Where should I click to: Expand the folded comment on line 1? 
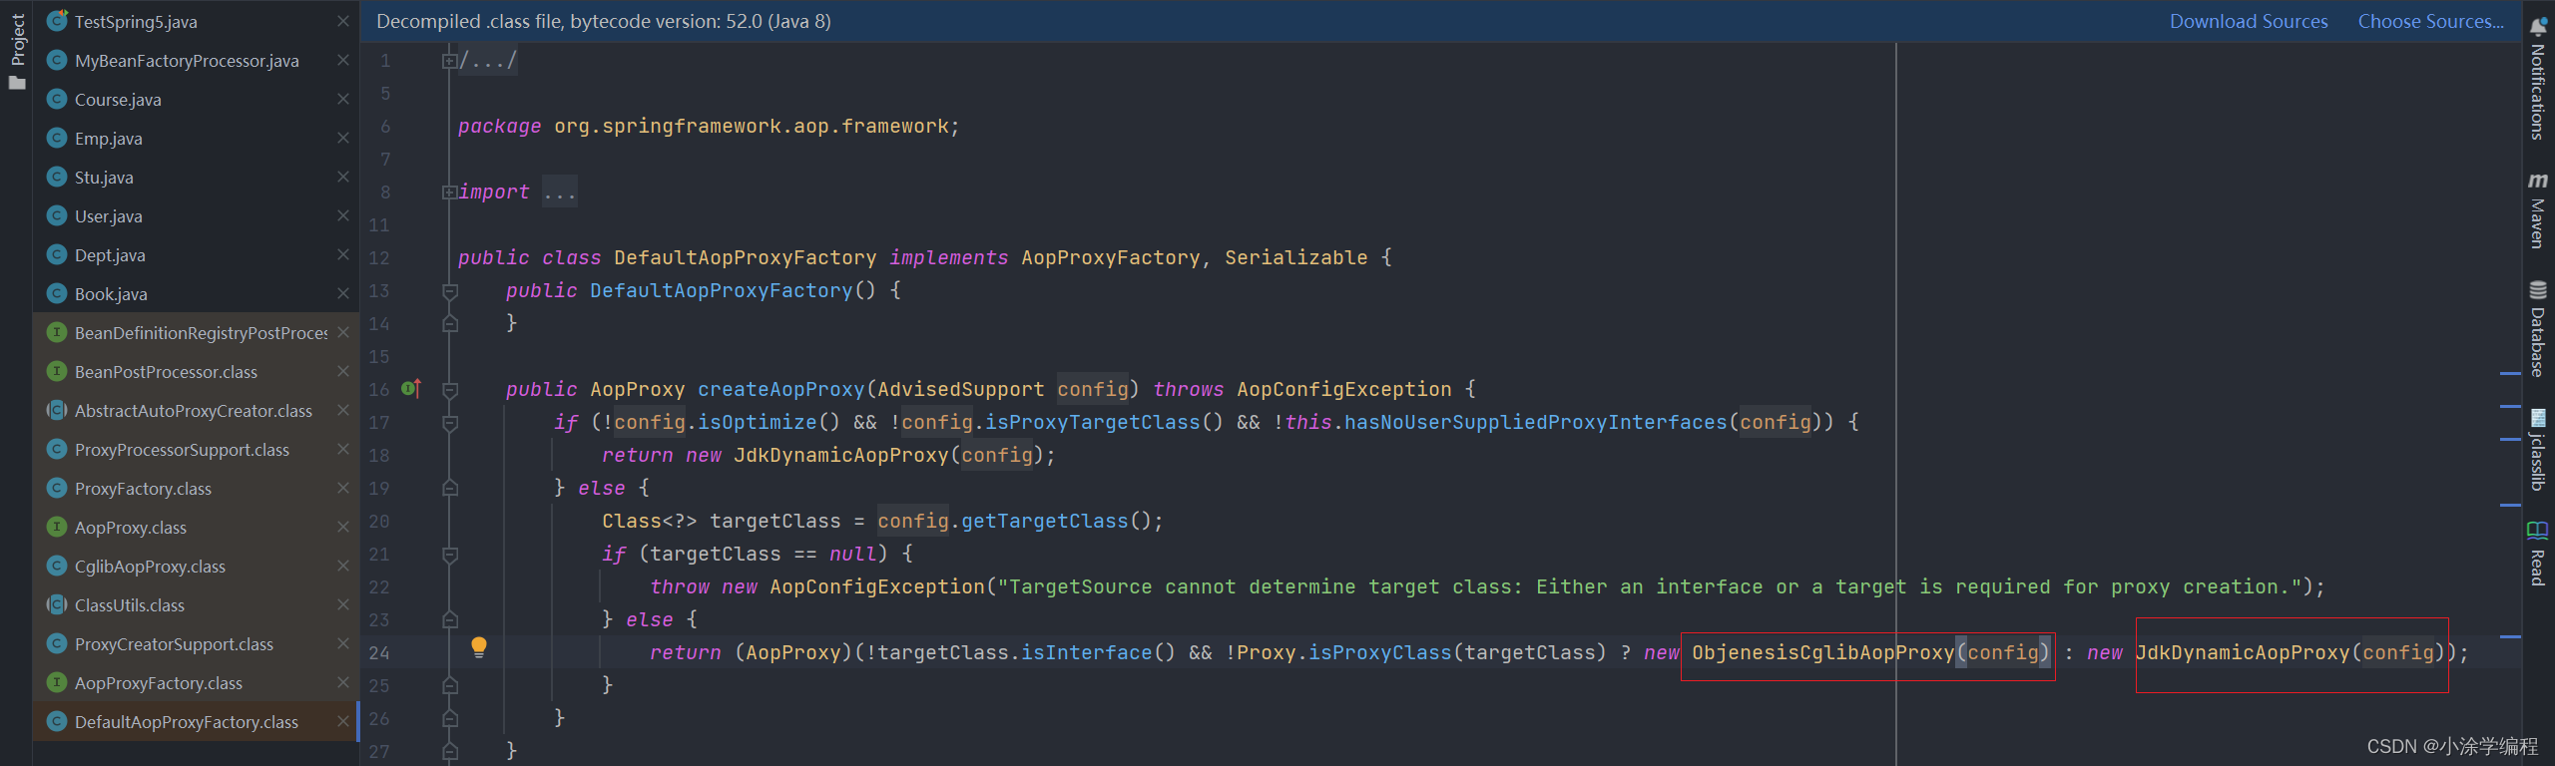coord(449,61)
